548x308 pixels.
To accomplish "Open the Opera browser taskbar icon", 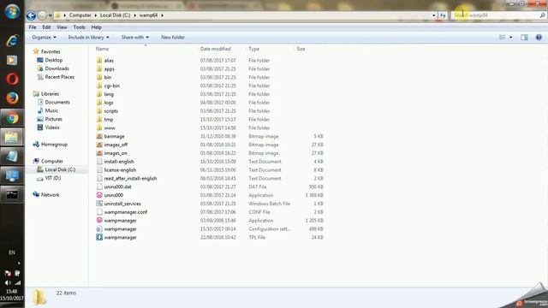I will [12, 79].
